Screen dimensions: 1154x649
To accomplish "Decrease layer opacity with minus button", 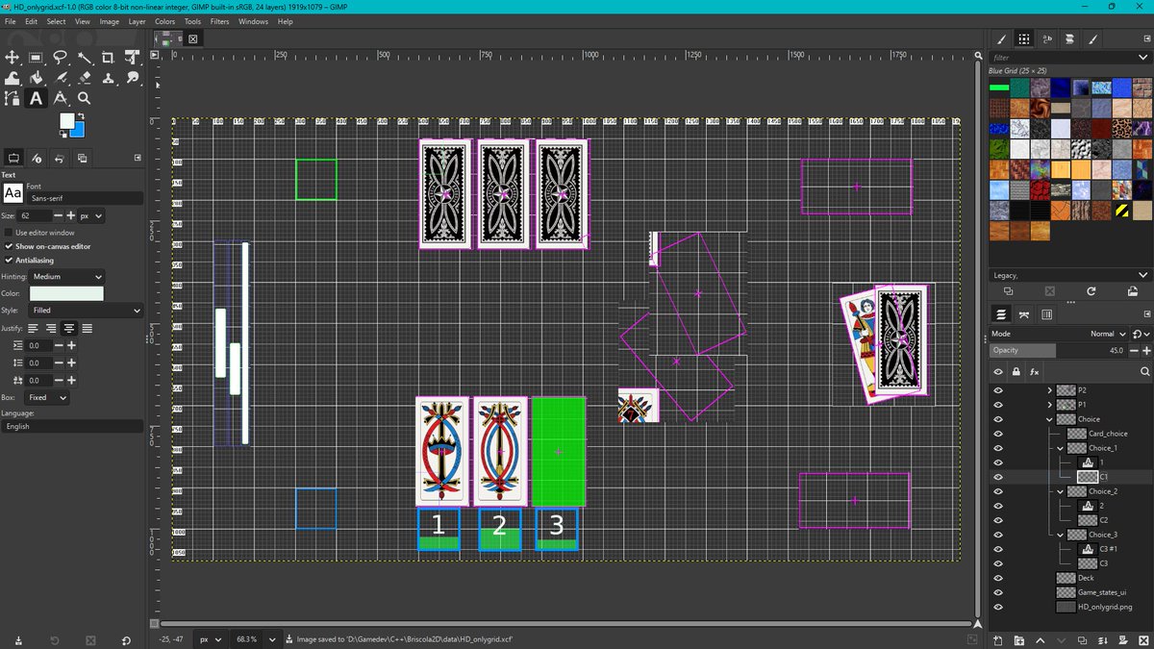I will 1133,351.
